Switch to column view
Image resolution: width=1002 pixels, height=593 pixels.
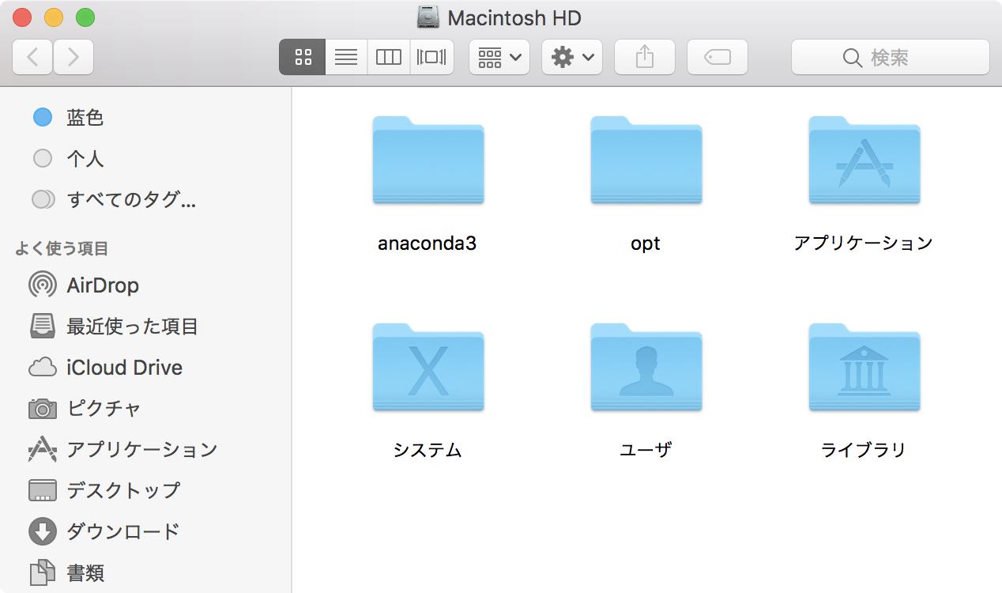coord(389,57)
